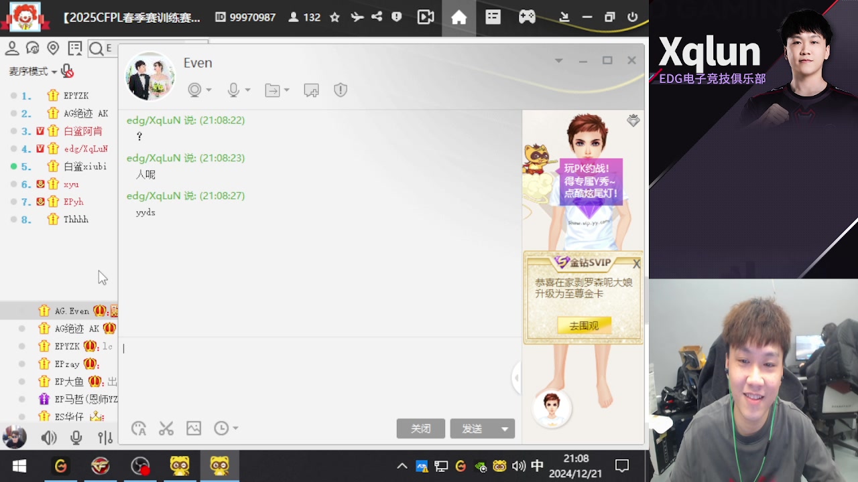The image size is (858, 482).
Task: Mute the channel speaker at bottom left
Action: 48,438
